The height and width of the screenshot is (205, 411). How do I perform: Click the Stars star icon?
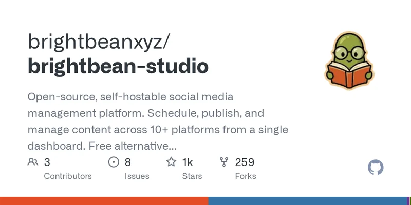coord(171,162)
